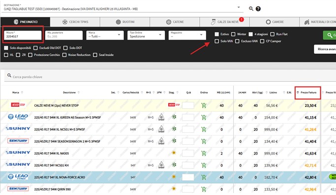336x195 pixels.
Task: Sort by Listino column arrow
Action: coord(267,93)
